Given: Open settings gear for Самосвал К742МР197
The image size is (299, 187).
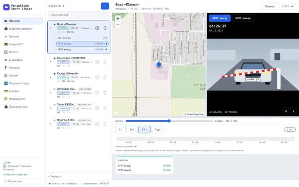Looking at the screenshot, I should (97, 62).
